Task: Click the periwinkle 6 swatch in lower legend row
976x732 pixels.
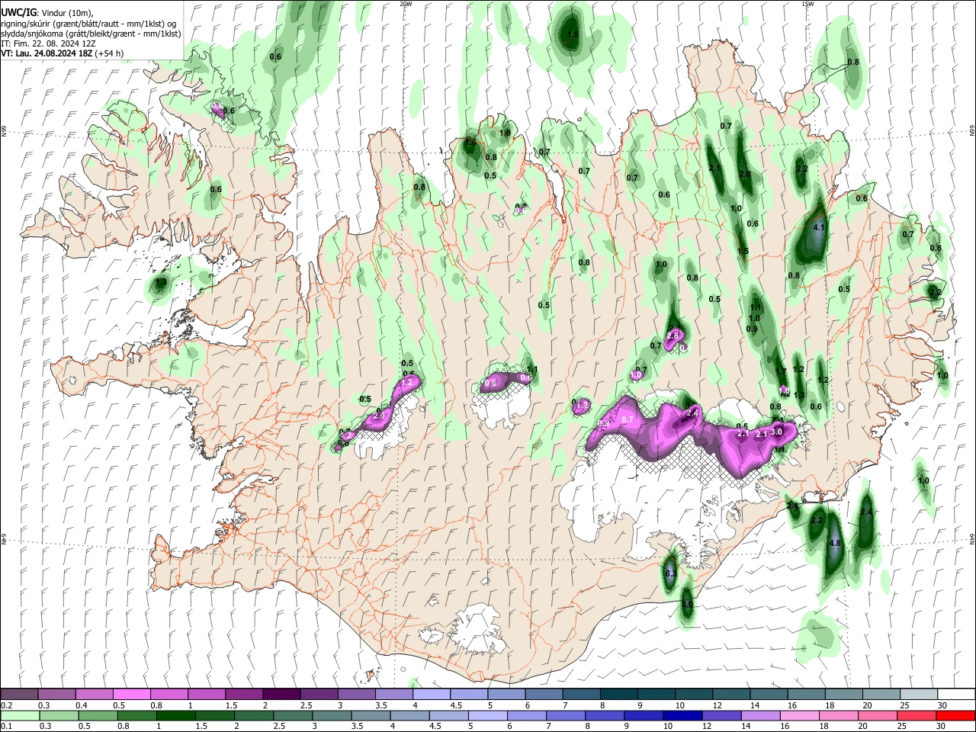Action: 526,715
